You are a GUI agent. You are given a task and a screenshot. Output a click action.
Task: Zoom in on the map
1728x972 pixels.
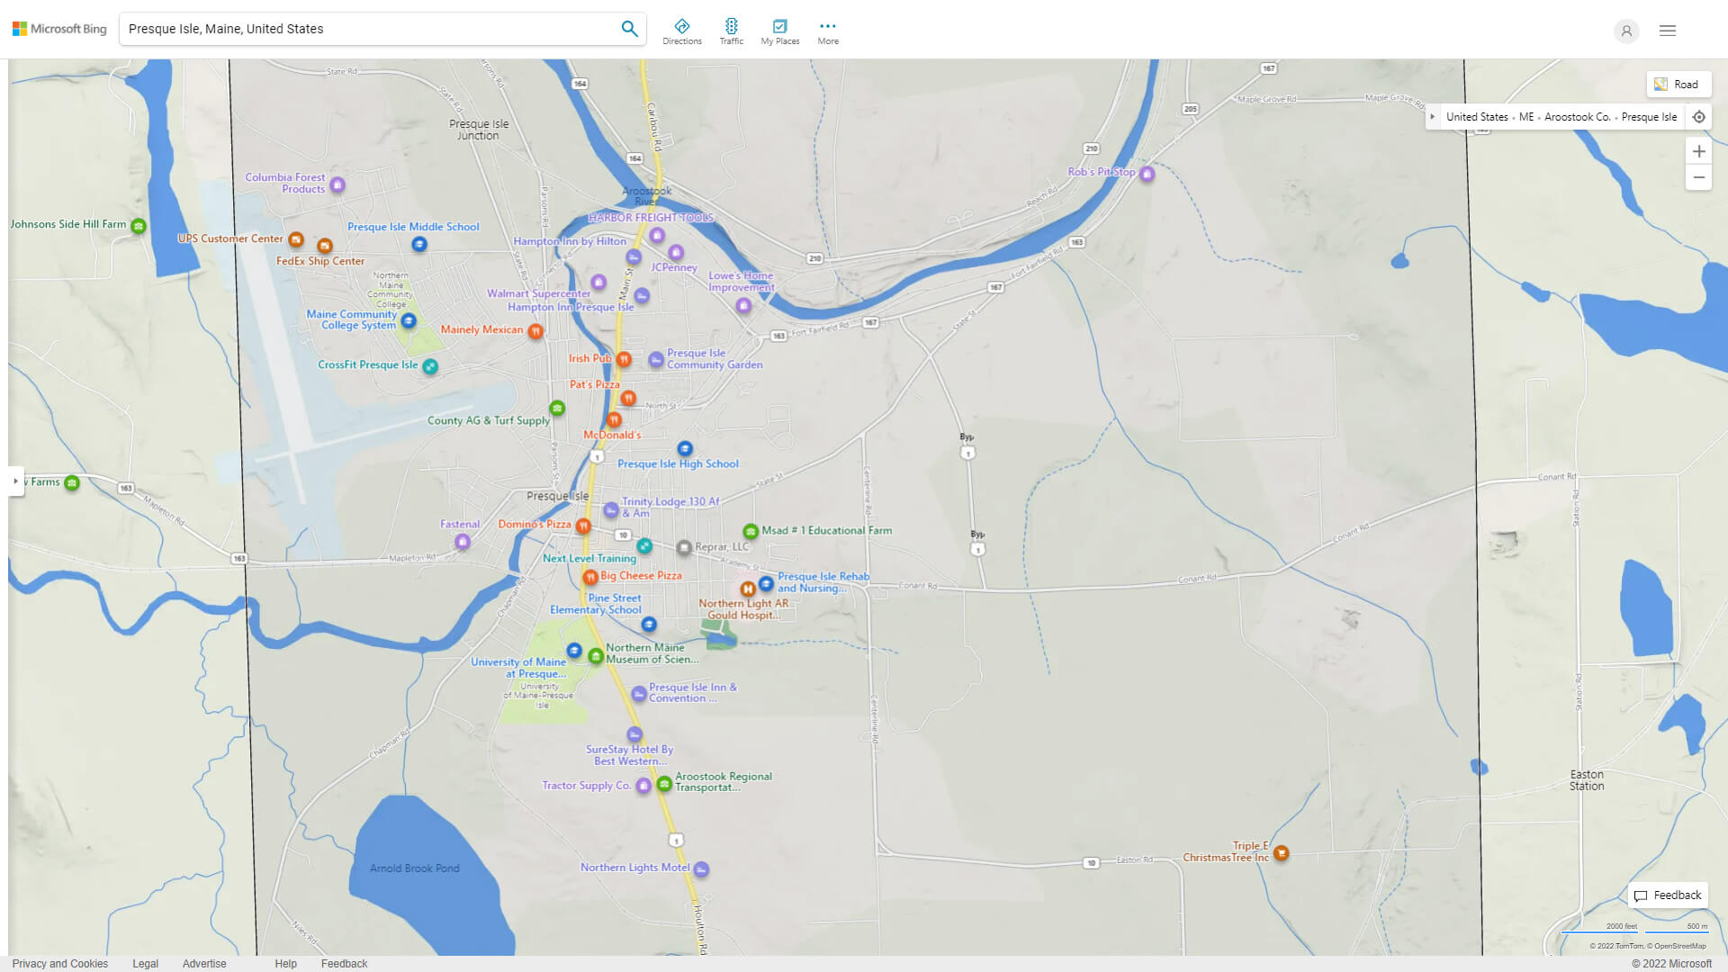point(1698,151)
